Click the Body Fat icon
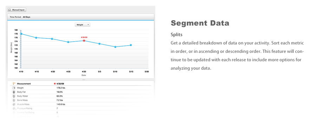332x133 pixels. [14, 92]
